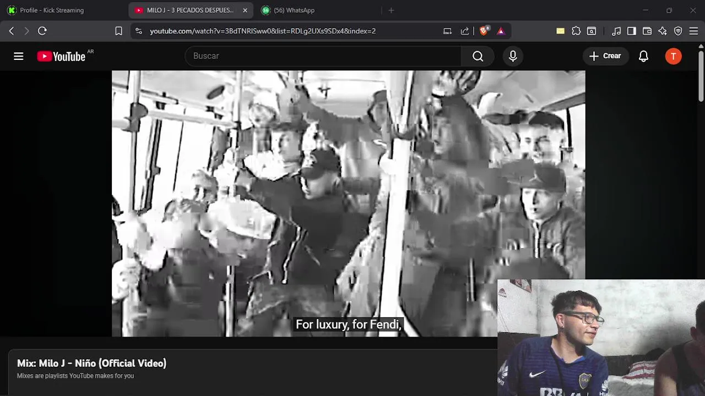The image size is (705, 396).
Task: Switch to Profile - Kick Streaming tab
Action: tap(64, 10)
